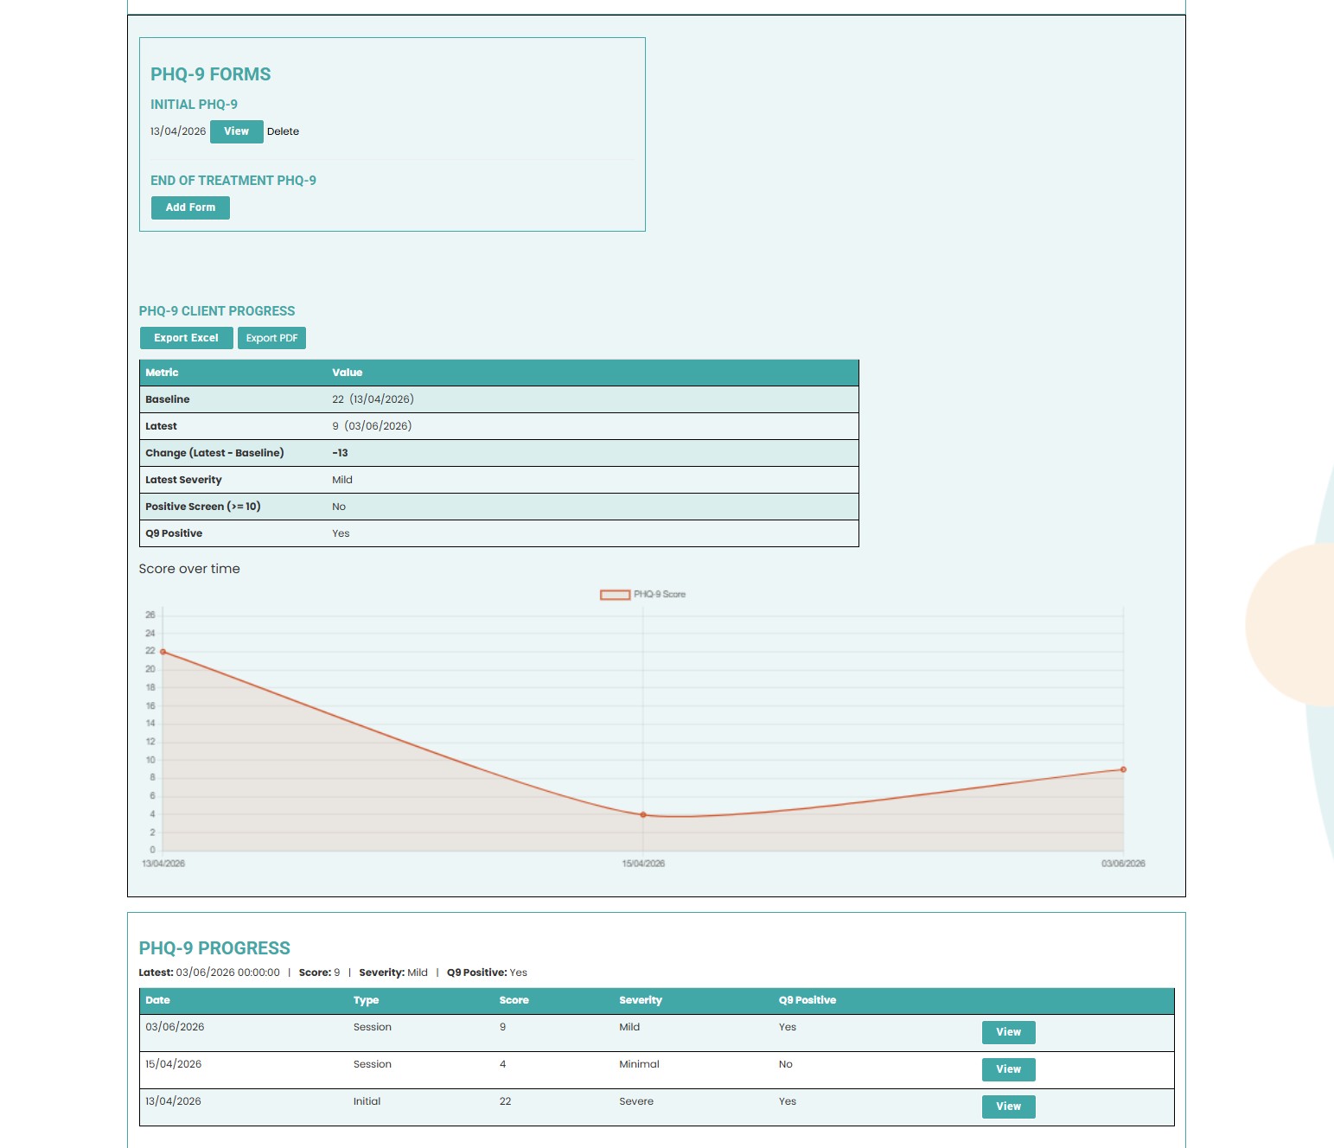Viewport: 1334px width, 1148px height.
Task: Click the Latest Severity value Mild in metrics table
Action: tap(342, 480)
